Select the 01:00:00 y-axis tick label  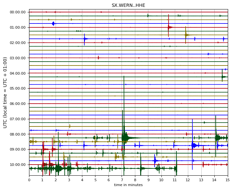[18, 27]
